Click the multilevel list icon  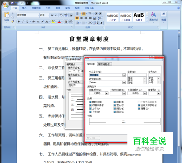coord(90,13)
